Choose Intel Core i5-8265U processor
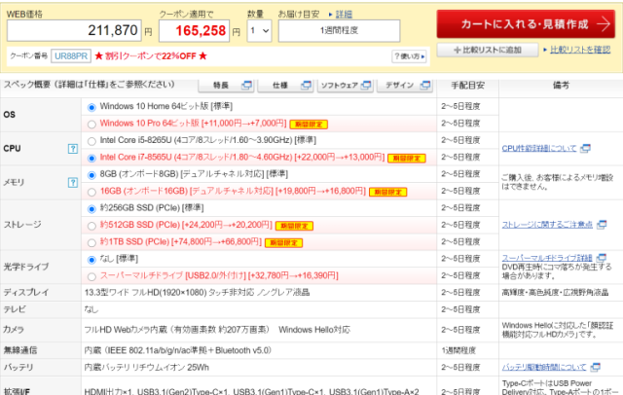The height and width of the screenshot is (395, 623). coord(92,141)
